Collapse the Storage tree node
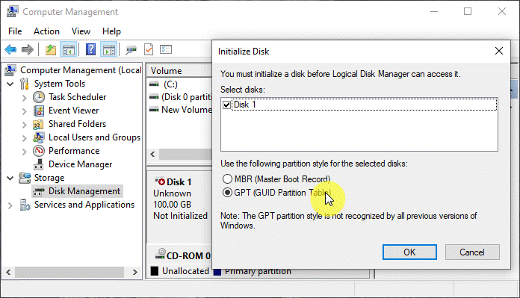520x298 pixels. [10, 178]
